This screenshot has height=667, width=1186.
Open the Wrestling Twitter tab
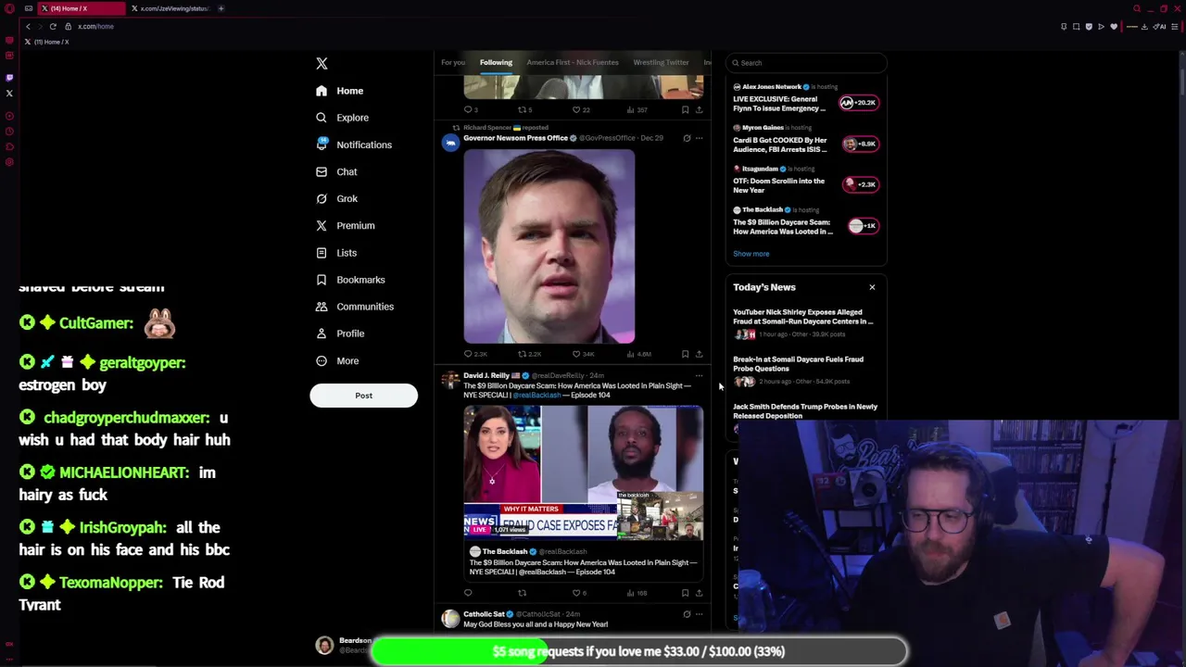[661, 62]
